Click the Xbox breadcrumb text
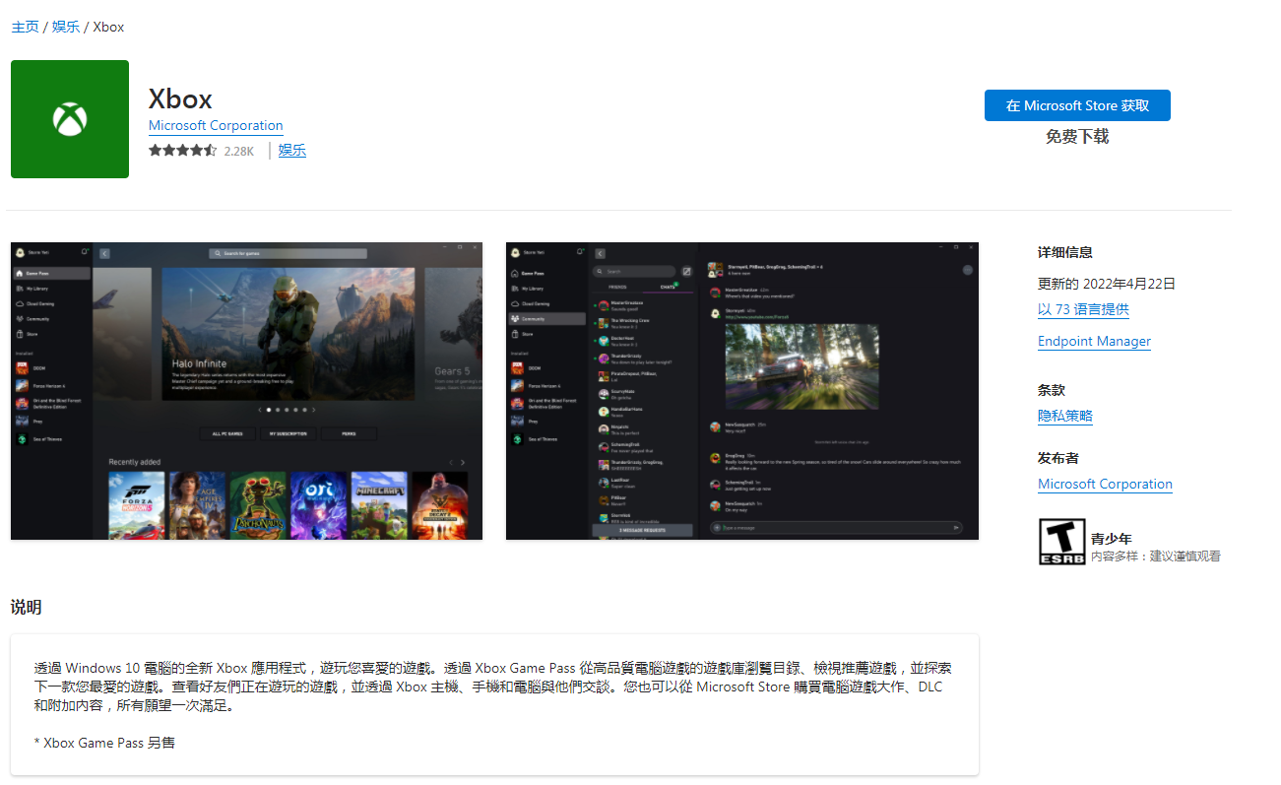Viewport: 1281px width, 785px height. [x=108, y=27]
